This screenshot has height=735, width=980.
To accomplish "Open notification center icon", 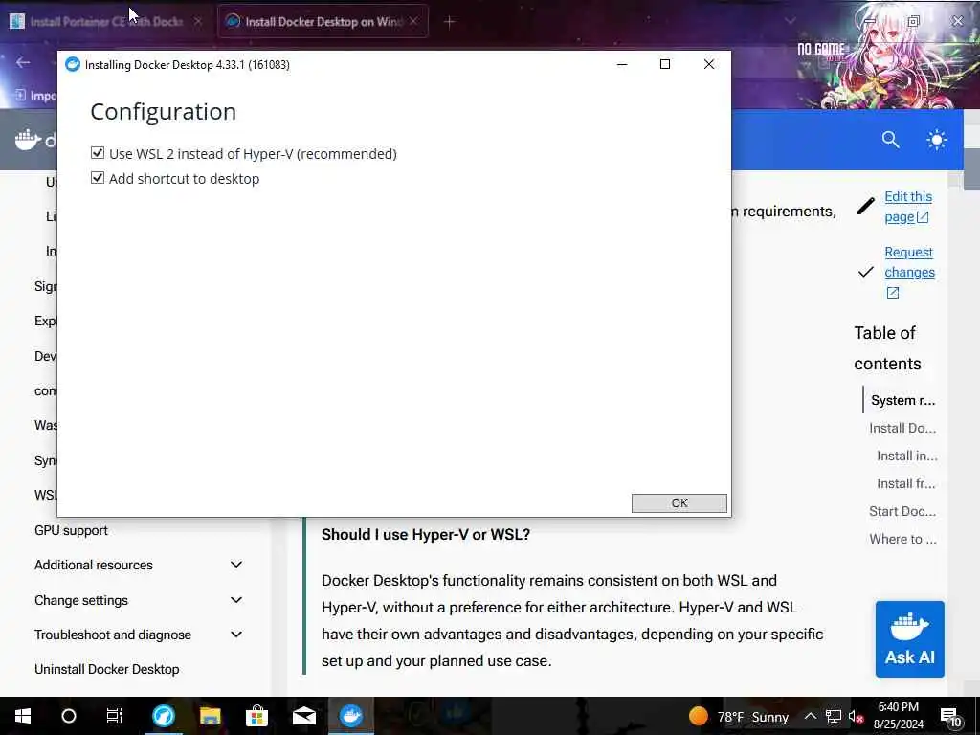I will pyautogui.click(x=950, y=716).
